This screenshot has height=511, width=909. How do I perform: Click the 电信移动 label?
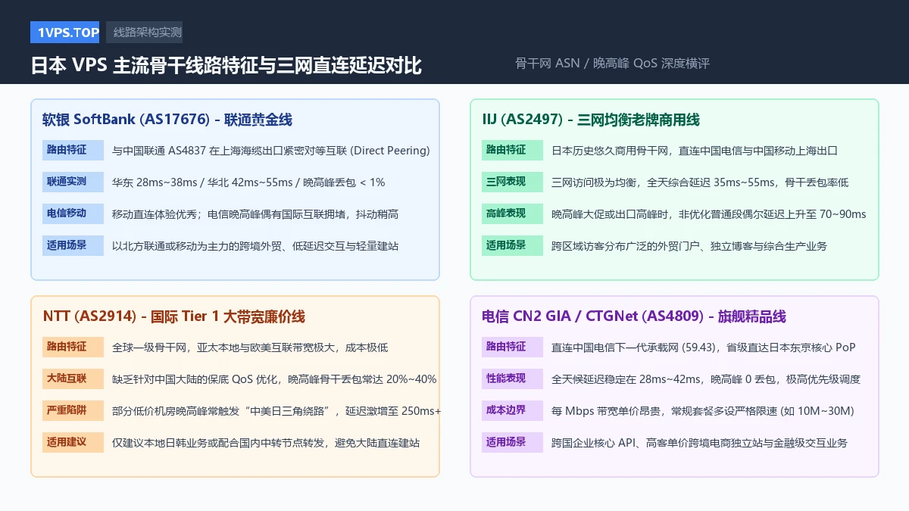point(73,213)
